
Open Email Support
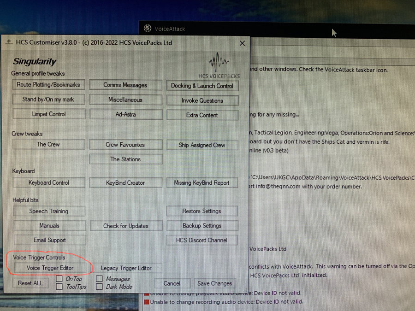click(x=50, y=240)
